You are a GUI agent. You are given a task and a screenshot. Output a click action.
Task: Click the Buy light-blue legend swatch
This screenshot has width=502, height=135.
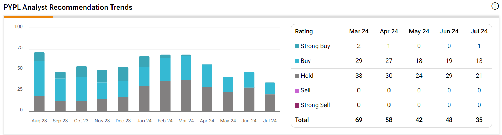297,61
